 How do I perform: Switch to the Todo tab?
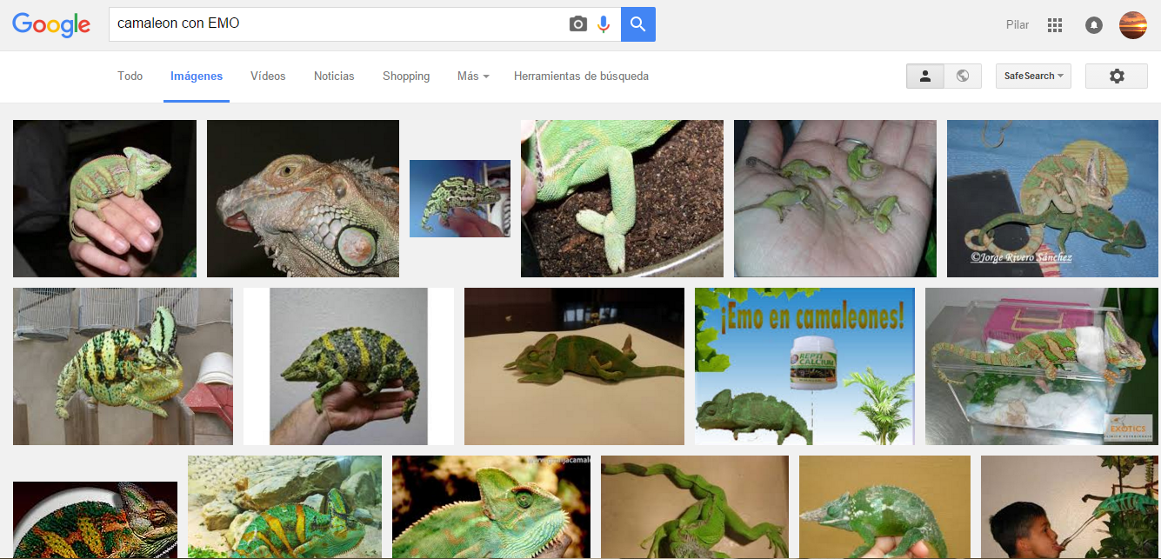pyautogui.click(x=130, y=77)
